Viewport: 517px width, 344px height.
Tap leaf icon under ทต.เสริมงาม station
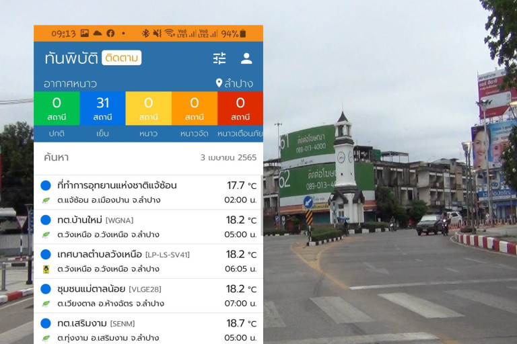pyautogui.click(x=46, y=338)
